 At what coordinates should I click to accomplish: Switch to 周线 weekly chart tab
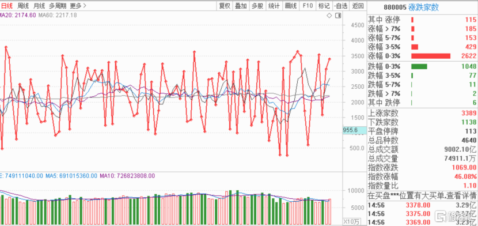click(23, 6)
